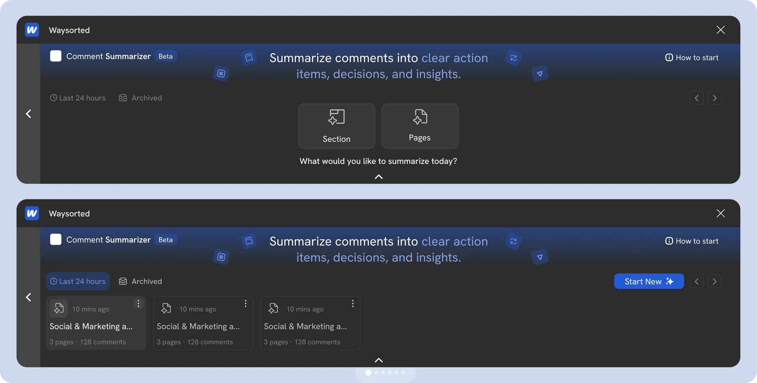
Task: Choose the Pages summarize option
Action: tap(420, 126)
